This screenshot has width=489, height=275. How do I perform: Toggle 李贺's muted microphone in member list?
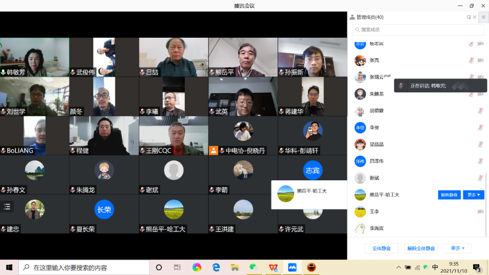(x=480, y=128)
